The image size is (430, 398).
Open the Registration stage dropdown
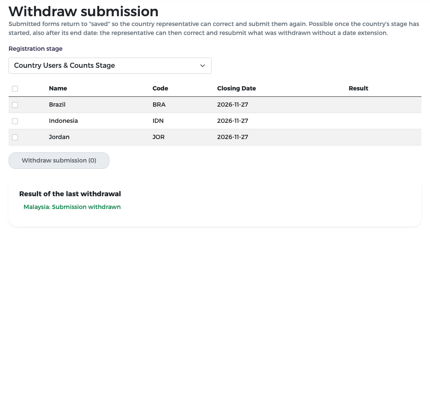[x=110, y=66]
